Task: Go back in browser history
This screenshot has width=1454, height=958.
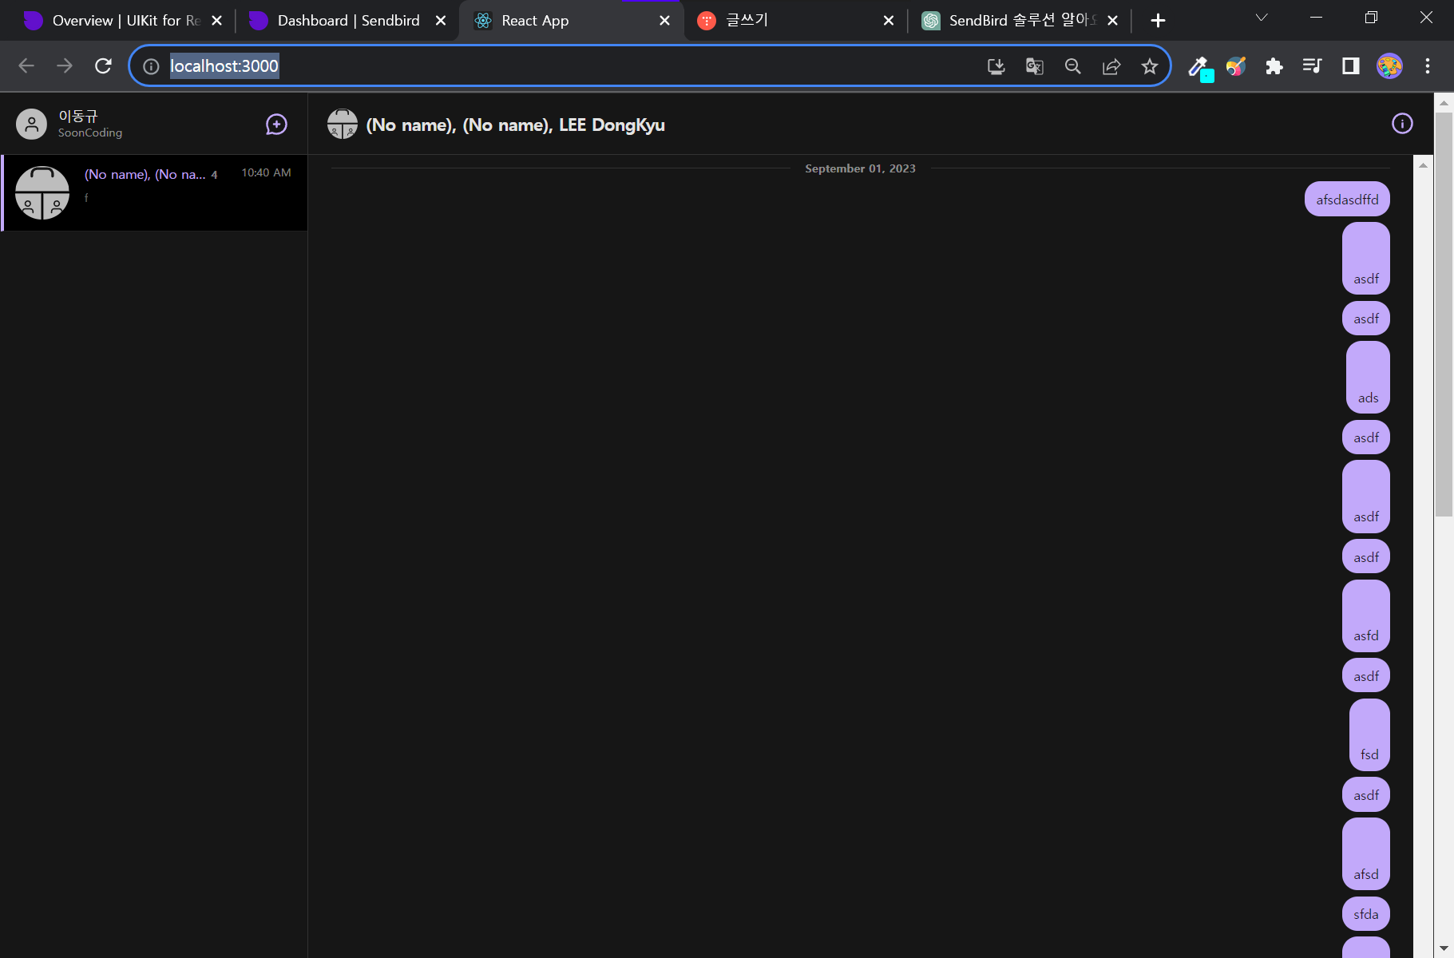Action: (26, 66)
